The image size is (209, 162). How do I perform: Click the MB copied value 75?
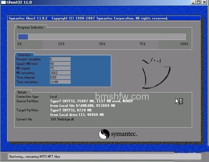pyautogui.click(x=60, y=68)
